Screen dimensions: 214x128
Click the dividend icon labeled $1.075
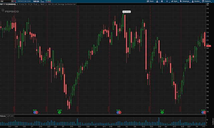tap(60, 112)
